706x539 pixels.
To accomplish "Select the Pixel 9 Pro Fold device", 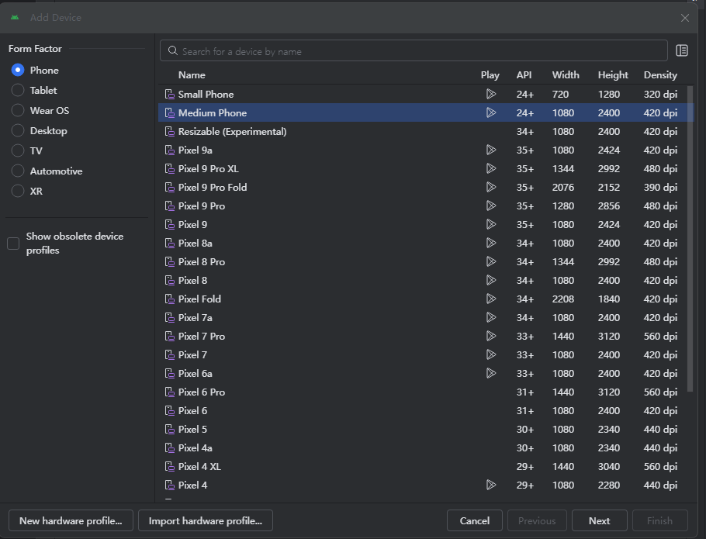I will pos(213,187).
